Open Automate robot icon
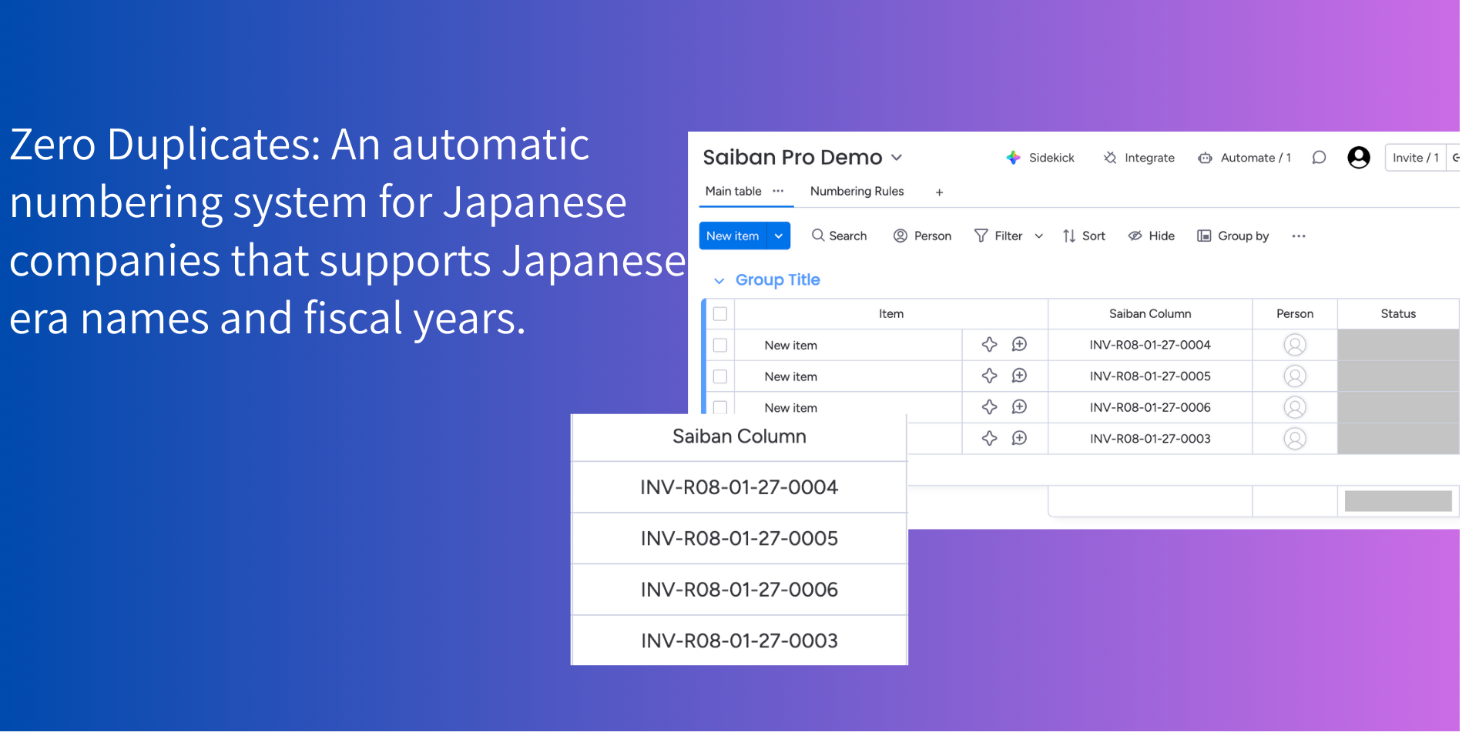This screenshot has height=739, width=1479. (x=1205, y=158)
